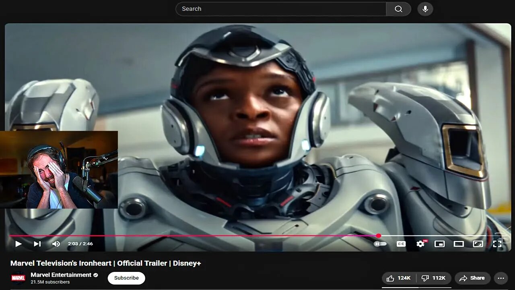The image size is (515, 290).
Task: Click the progress bar scrubber handle
Action: coord(379,236)
